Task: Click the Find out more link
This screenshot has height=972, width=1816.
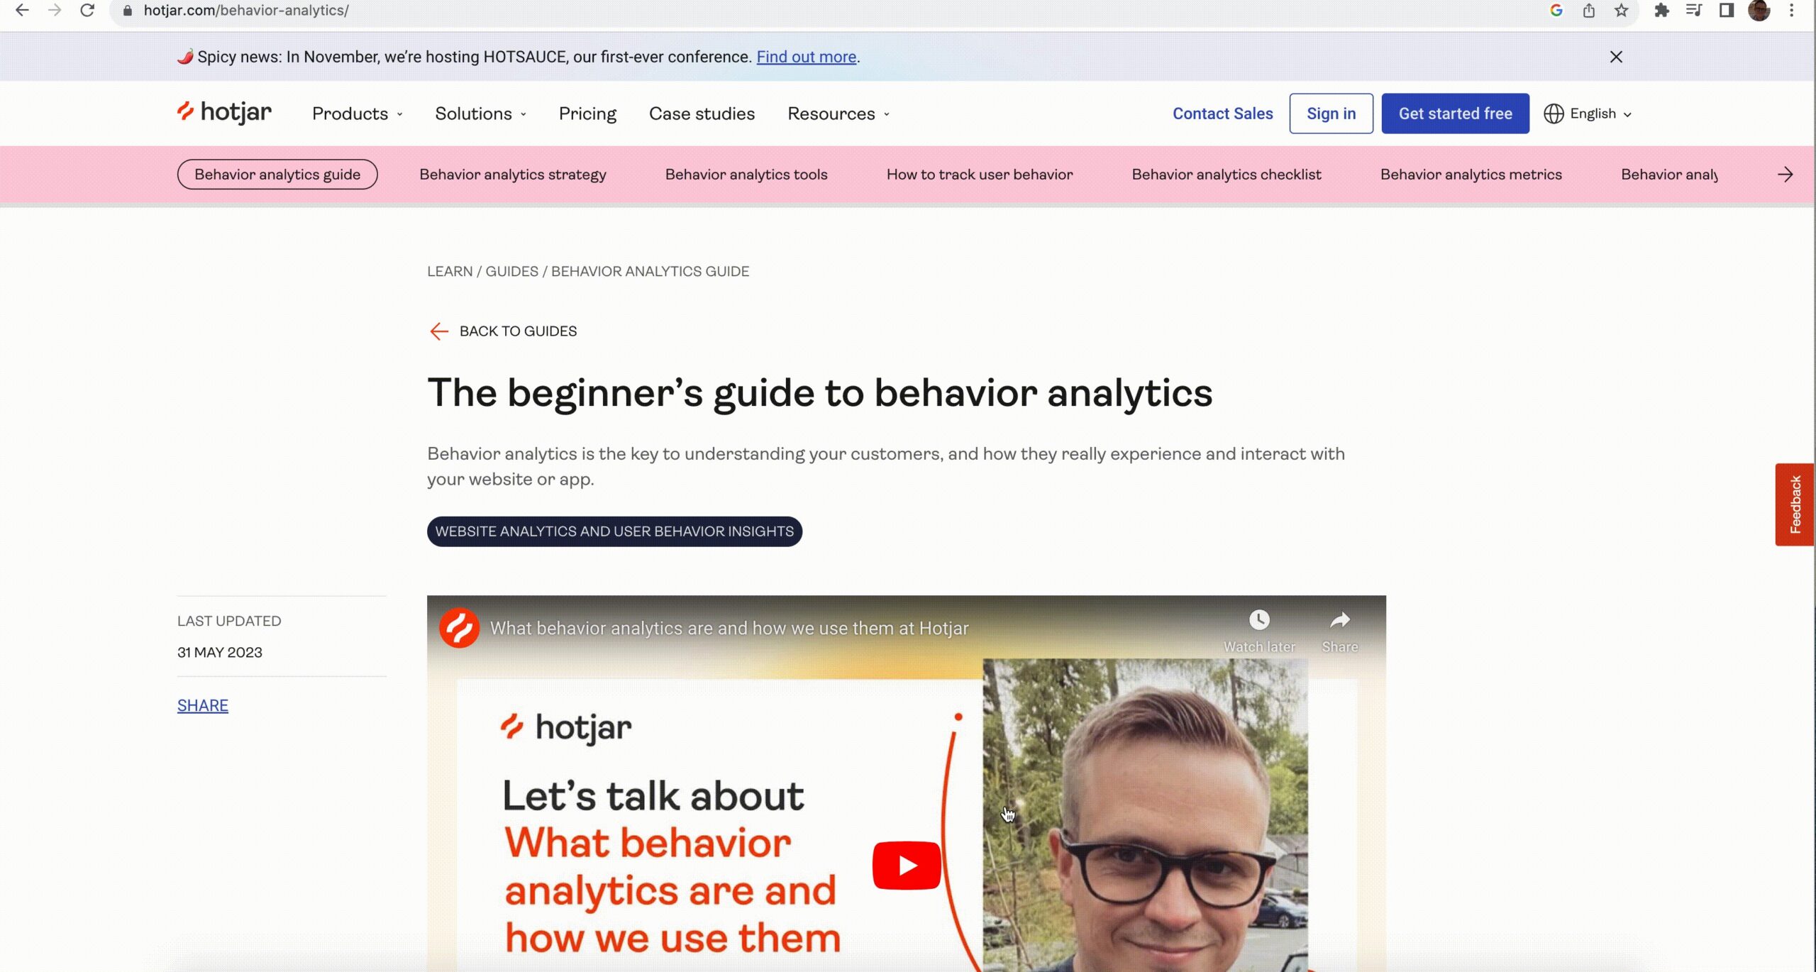Action: pos(807,57)
